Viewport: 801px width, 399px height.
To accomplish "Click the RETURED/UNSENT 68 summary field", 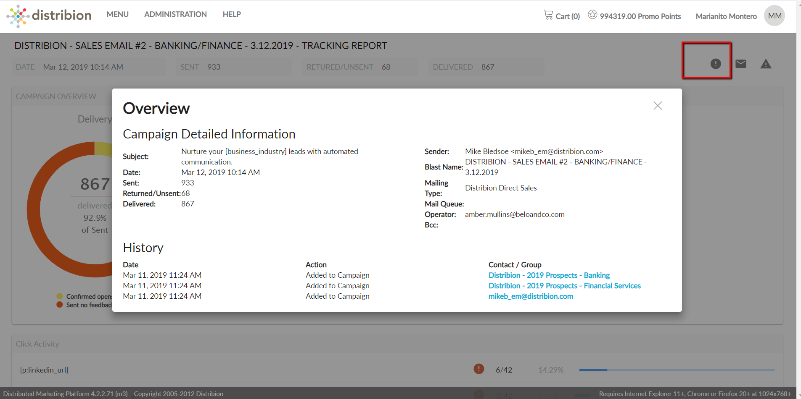I will [x=360, y=67].
